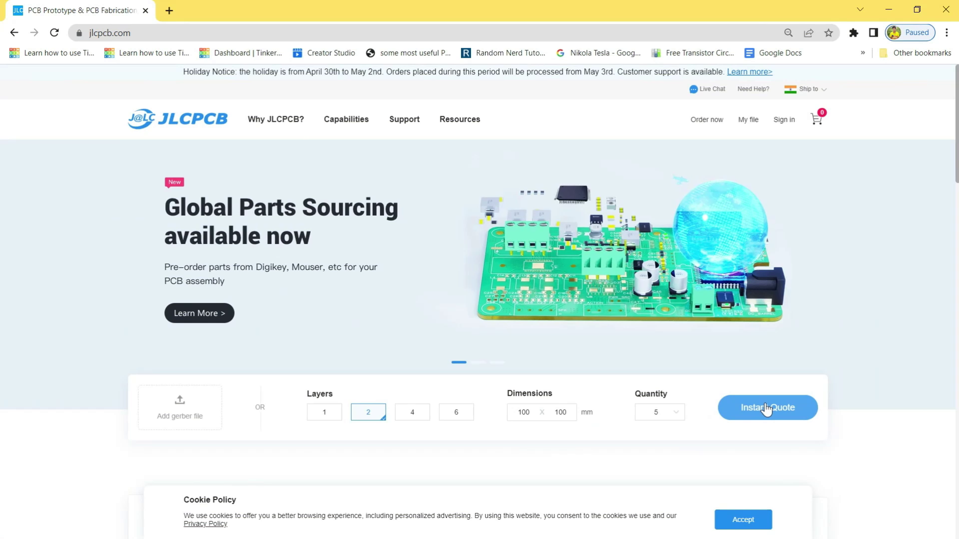959x539 pixels.
Task: Expand the Ship to country dropdown
Action: point(824,90)
